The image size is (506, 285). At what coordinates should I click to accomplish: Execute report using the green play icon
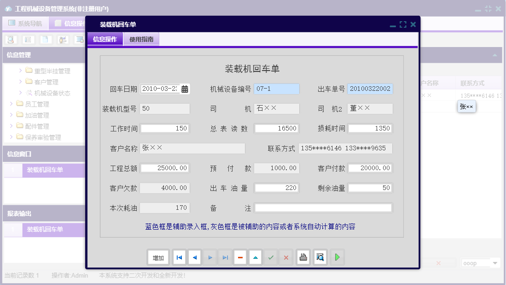coord(337,257)
